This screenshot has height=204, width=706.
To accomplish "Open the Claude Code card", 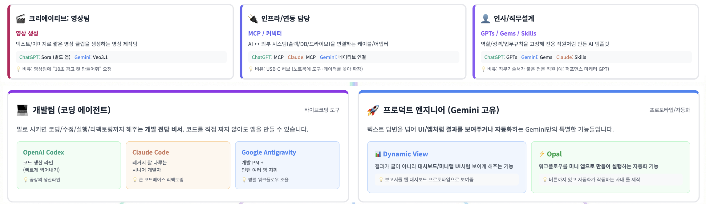I will (x=178, y=165).
